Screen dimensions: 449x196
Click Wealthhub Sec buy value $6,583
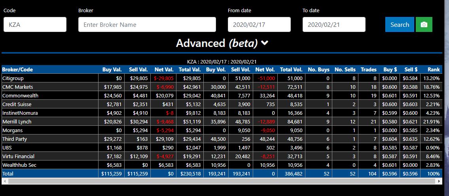click(x=114, y=165)
